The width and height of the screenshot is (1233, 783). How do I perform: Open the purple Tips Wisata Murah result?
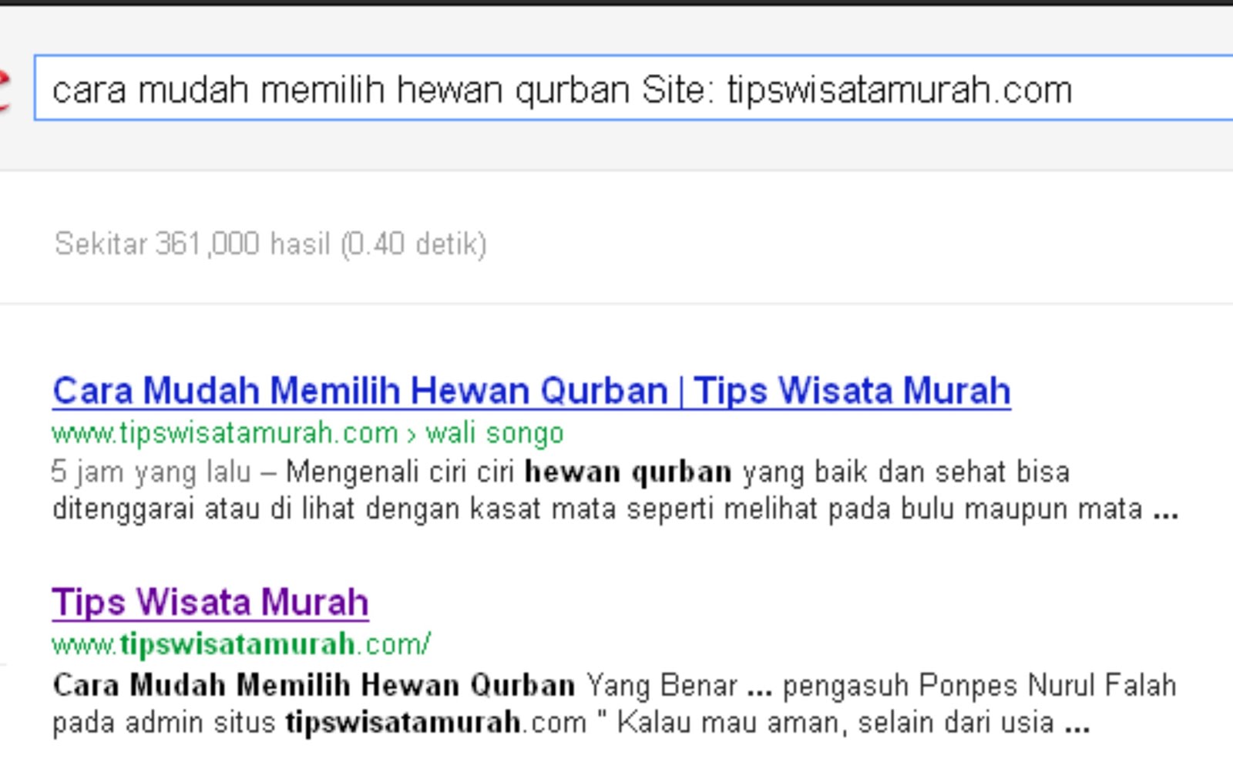[x=210, y=602]
